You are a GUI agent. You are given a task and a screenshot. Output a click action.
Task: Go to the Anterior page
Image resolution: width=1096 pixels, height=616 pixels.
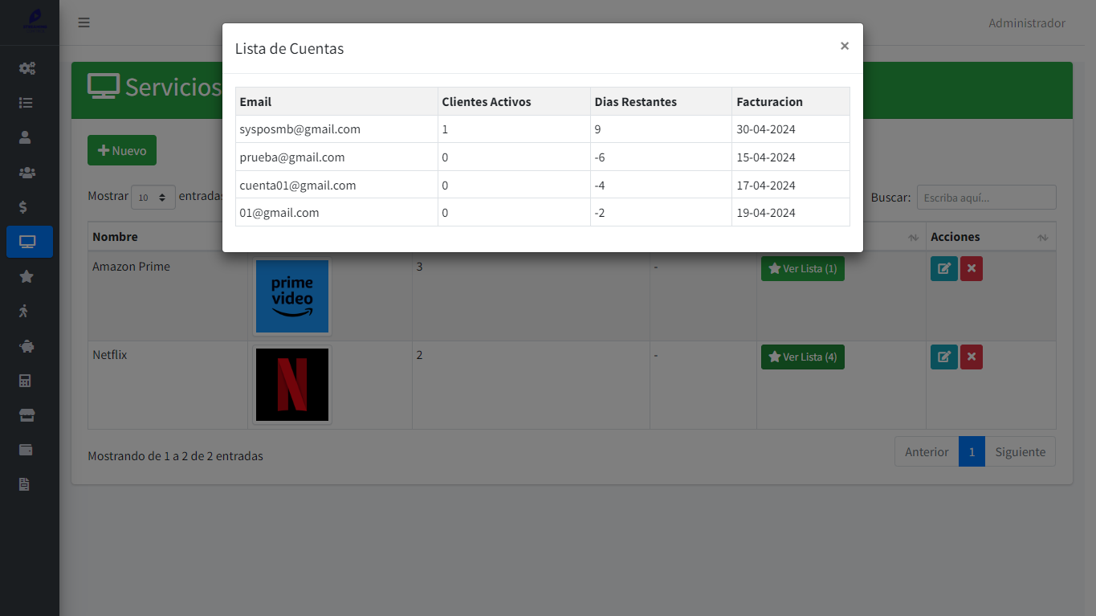pos(927,451)
